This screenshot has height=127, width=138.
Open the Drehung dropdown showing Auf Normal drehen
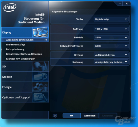click(x=111, y=55)
